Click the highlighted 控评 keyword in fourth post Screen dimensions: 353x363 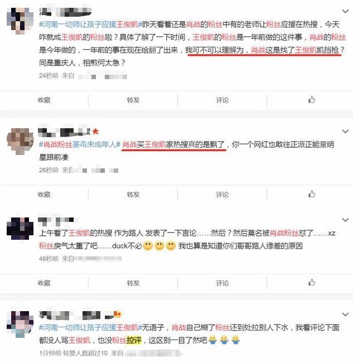point(134,340)
